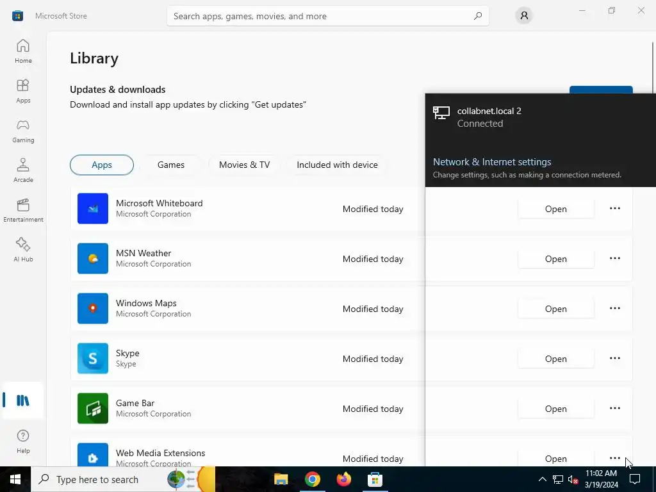Click the Microsoft Whiteboard app name

coord(159,203)
